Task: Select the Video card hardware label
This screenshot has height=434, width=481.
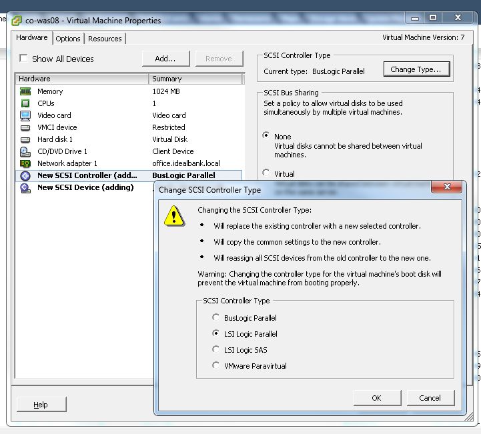Action: (x=54, y=115)
